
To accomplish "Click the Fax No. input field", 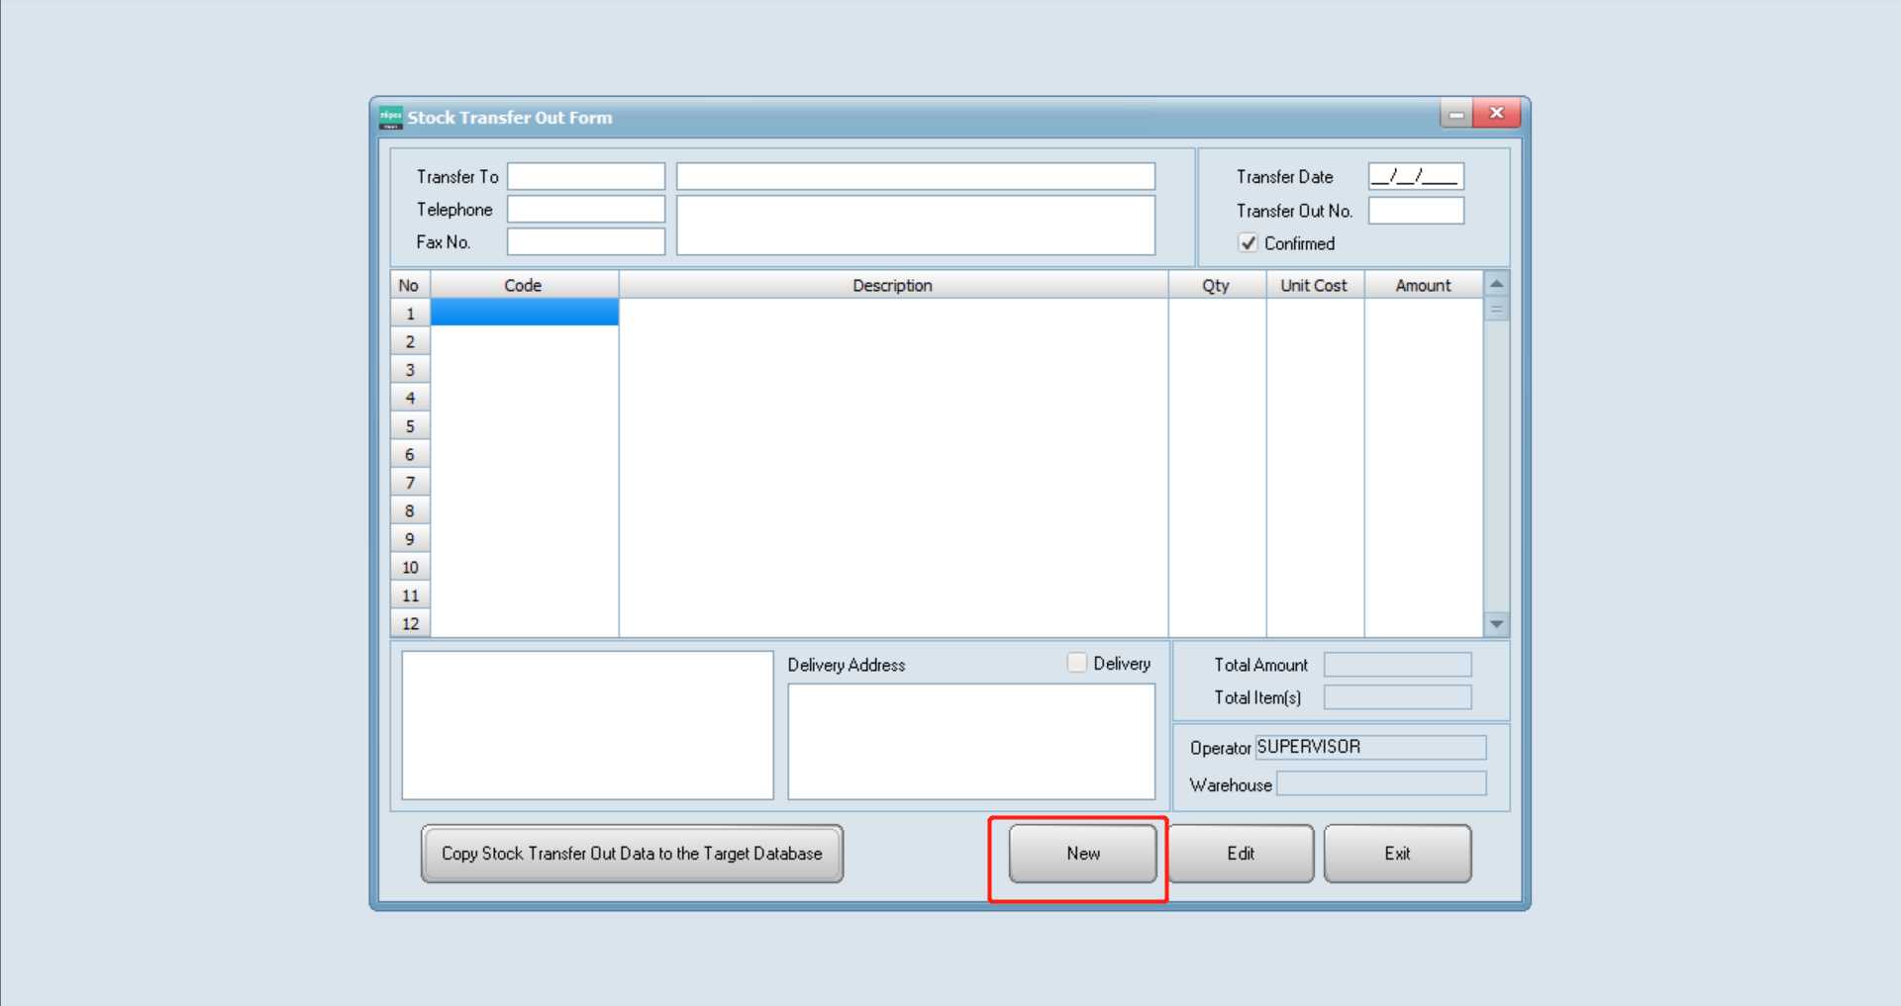I will 585,241.
